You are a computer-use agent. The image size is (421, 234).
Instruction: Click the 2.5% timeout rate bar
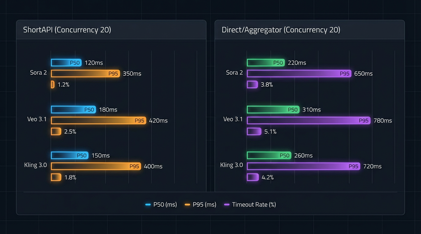tap(56, 132)
